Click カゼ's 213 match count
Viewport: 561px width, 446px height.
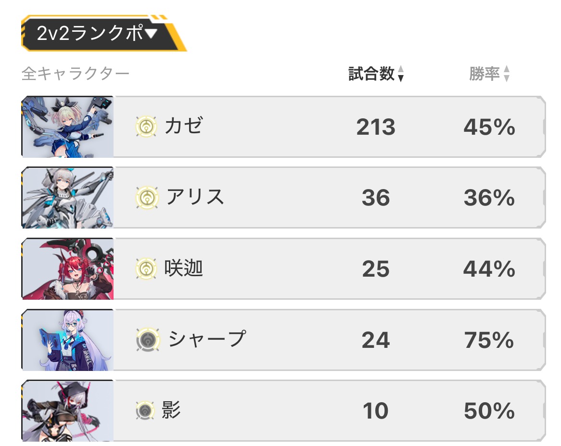[x=376, y=127]
